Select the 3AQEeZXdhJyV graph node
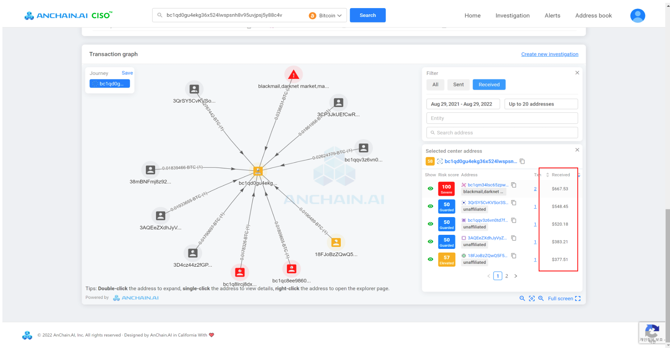The height and width of the screenshot is (348, 670). (x=160, y=215)
